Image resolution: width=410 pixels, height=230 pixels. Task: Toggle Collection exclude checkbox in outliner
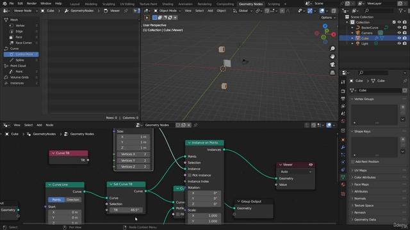[x=394, y=22]
